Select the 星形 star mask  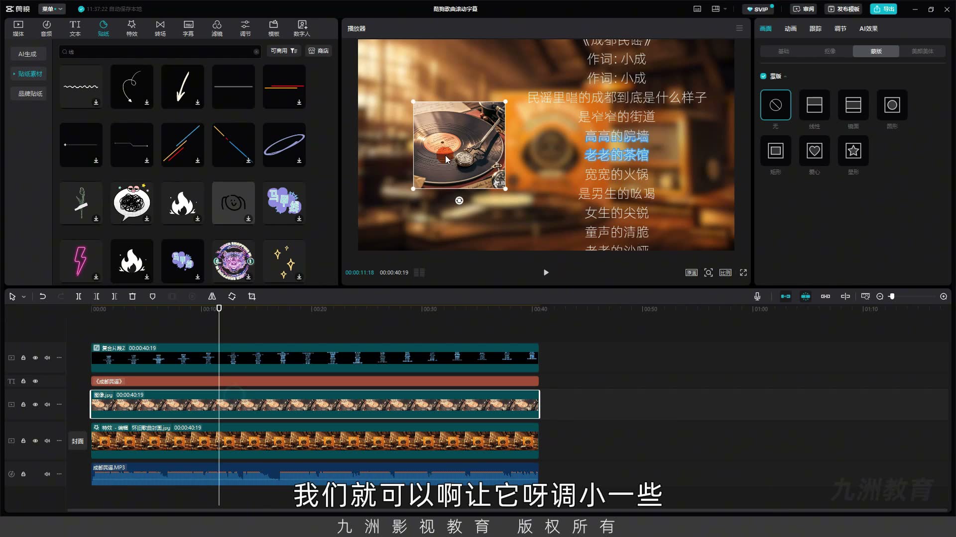[853, 151]
